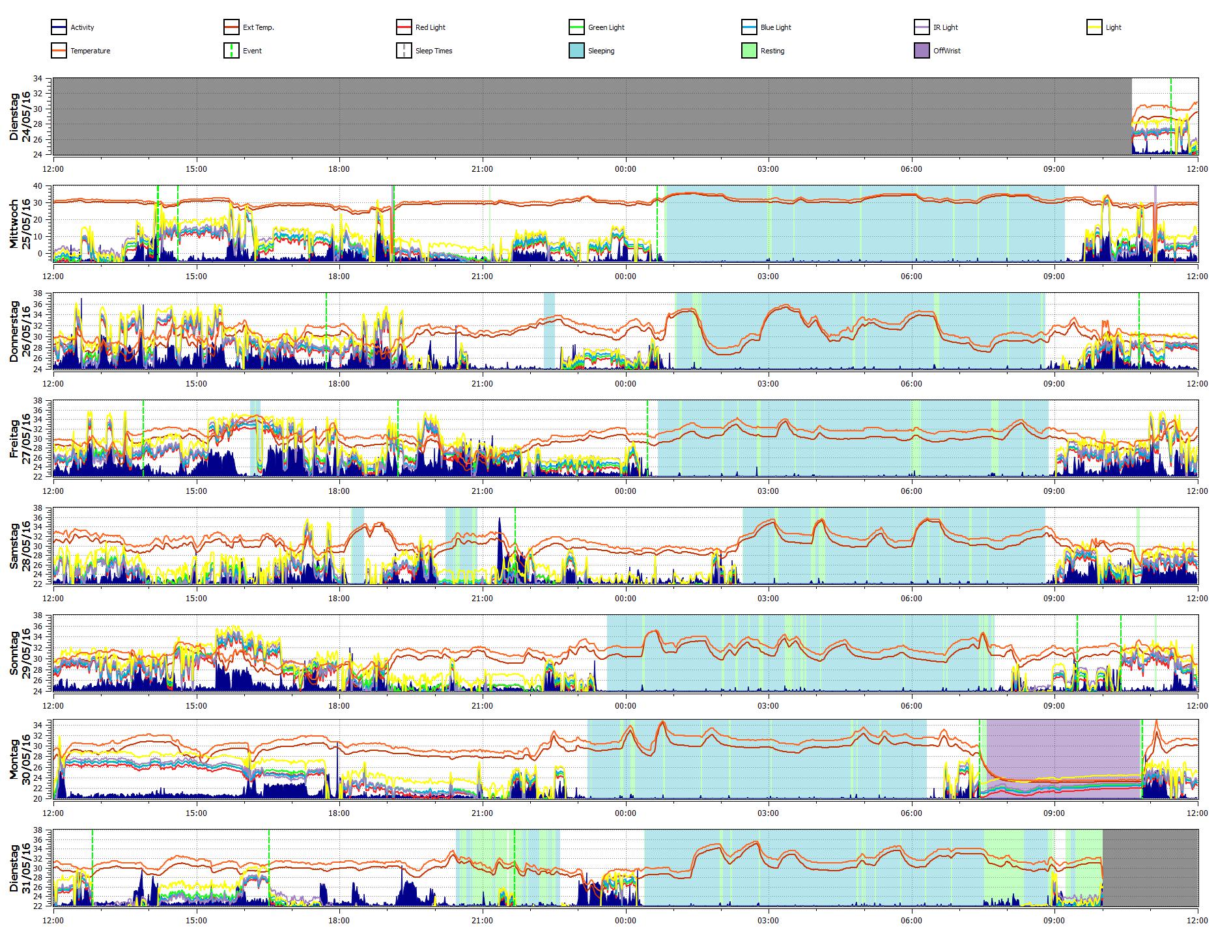1216x937 pixels.
Task: Click the Dienstag 31/05/16 row label
Action: tap(20, 867)
